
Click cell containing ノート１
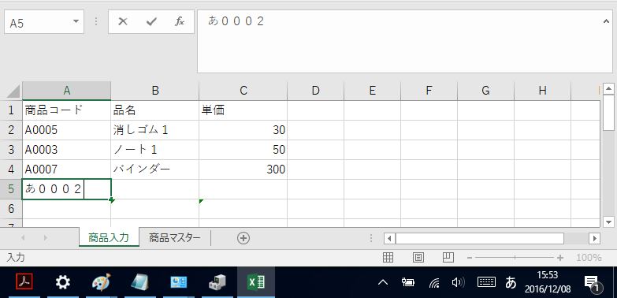pos(155,150)
